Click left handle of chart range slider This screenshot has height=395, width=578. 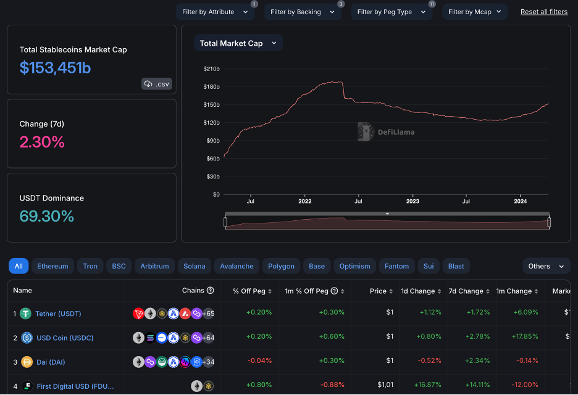click(225, 222)
